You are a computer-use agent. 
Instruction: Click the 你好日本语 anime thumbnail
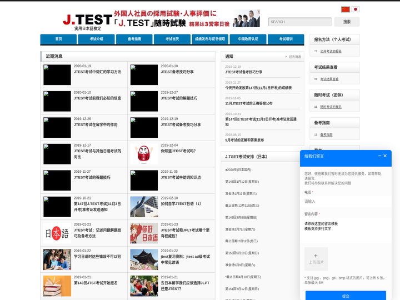tap(144, 233)
